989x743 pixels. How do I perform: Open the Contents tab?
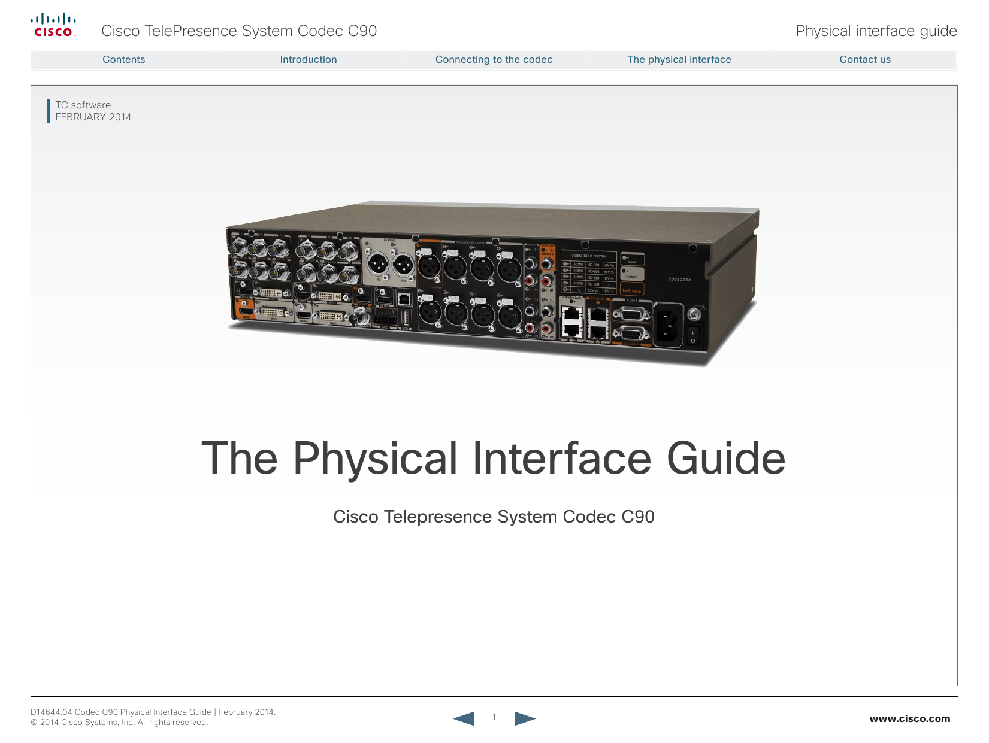pos(123,59)
